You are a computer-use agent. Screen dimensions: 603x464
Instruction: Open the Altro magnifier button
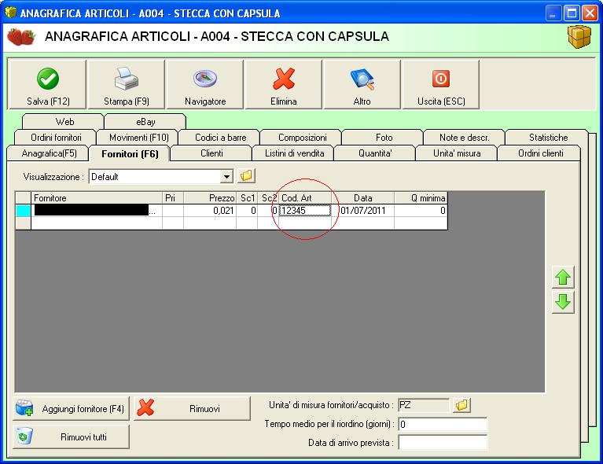[362, 85]
